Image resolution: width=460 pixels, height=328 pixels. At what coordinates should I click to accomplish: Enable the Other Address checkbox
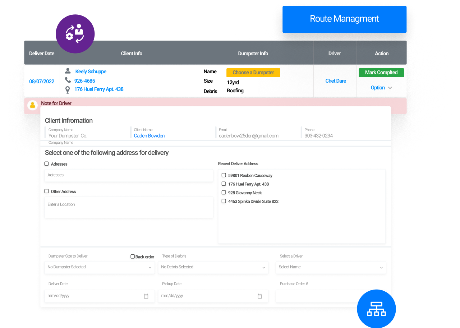point(47,191)
